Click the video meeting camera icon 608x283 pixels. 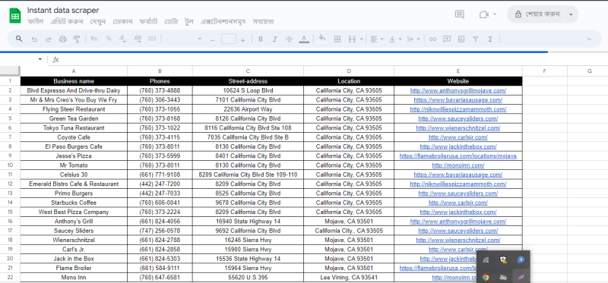click(483, 14)
